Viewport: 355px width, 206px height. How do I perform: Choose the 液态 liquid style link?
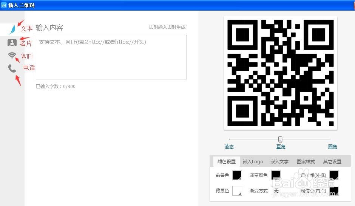(x=229, y=147)
